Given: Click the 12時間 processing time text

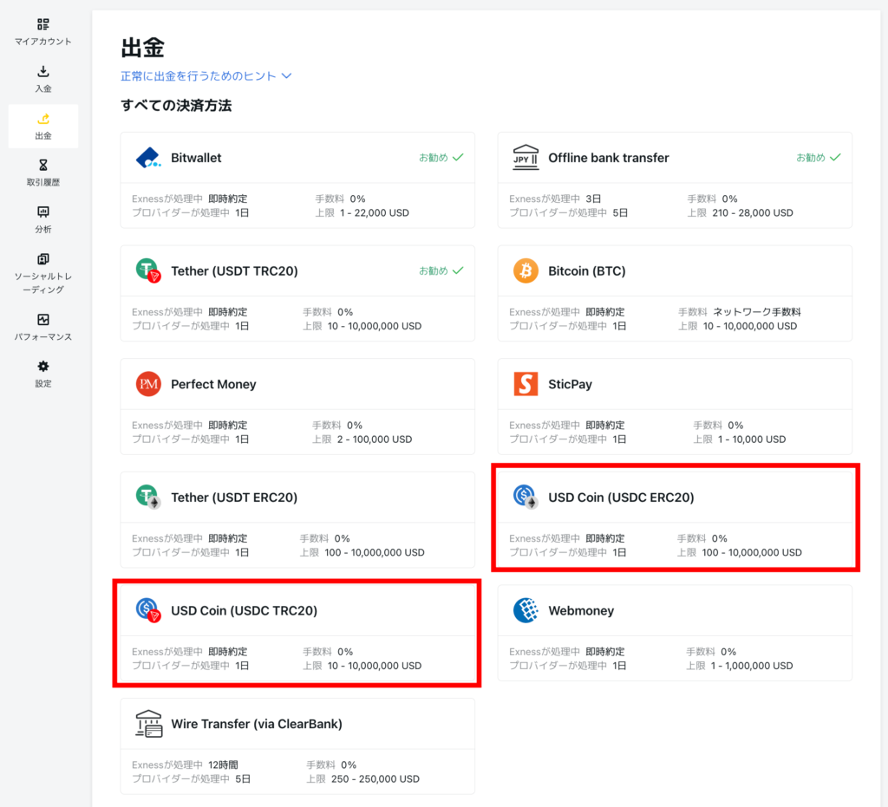Looking at the screenshot, I should click(x=223, y=765).
